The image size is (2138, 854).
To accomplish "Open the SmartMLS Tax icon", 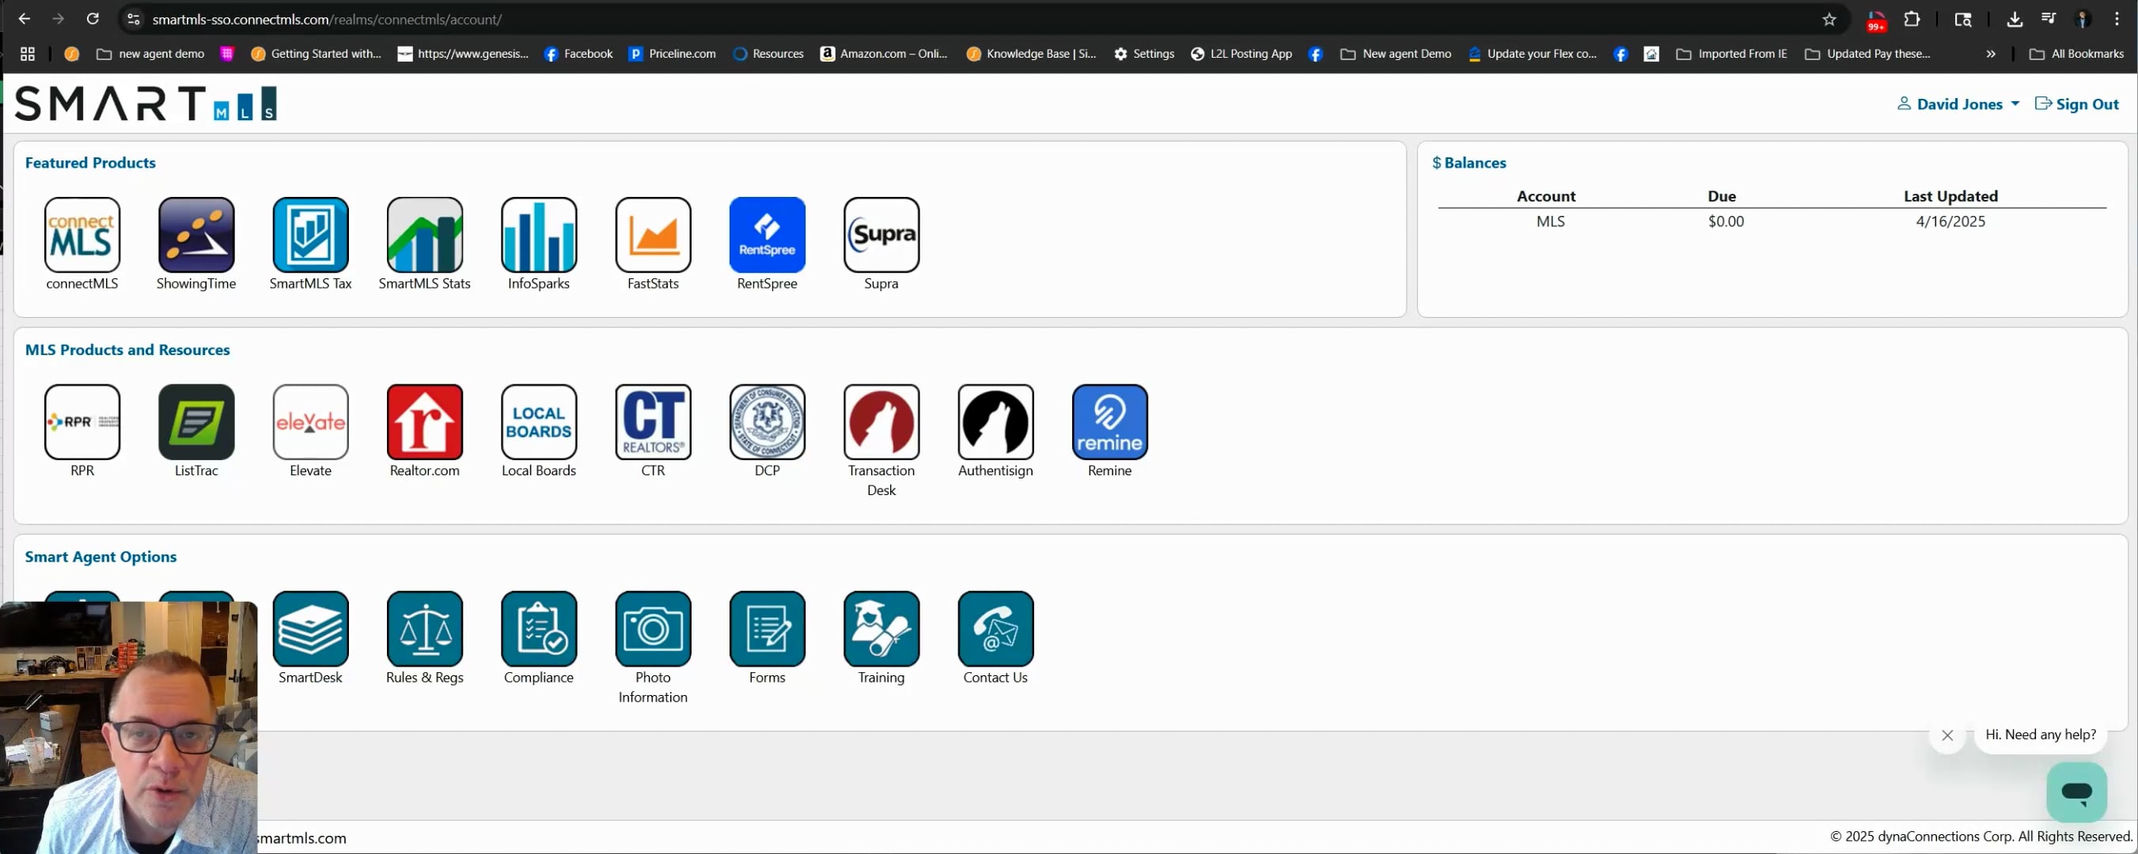I will [x=310, y=235].
